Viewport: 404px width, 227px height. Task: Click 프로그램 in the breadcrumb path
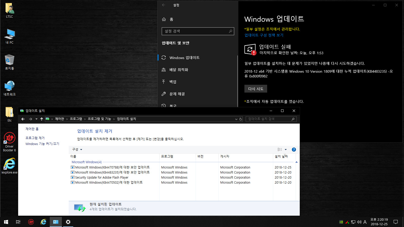[x=76, y=119]
